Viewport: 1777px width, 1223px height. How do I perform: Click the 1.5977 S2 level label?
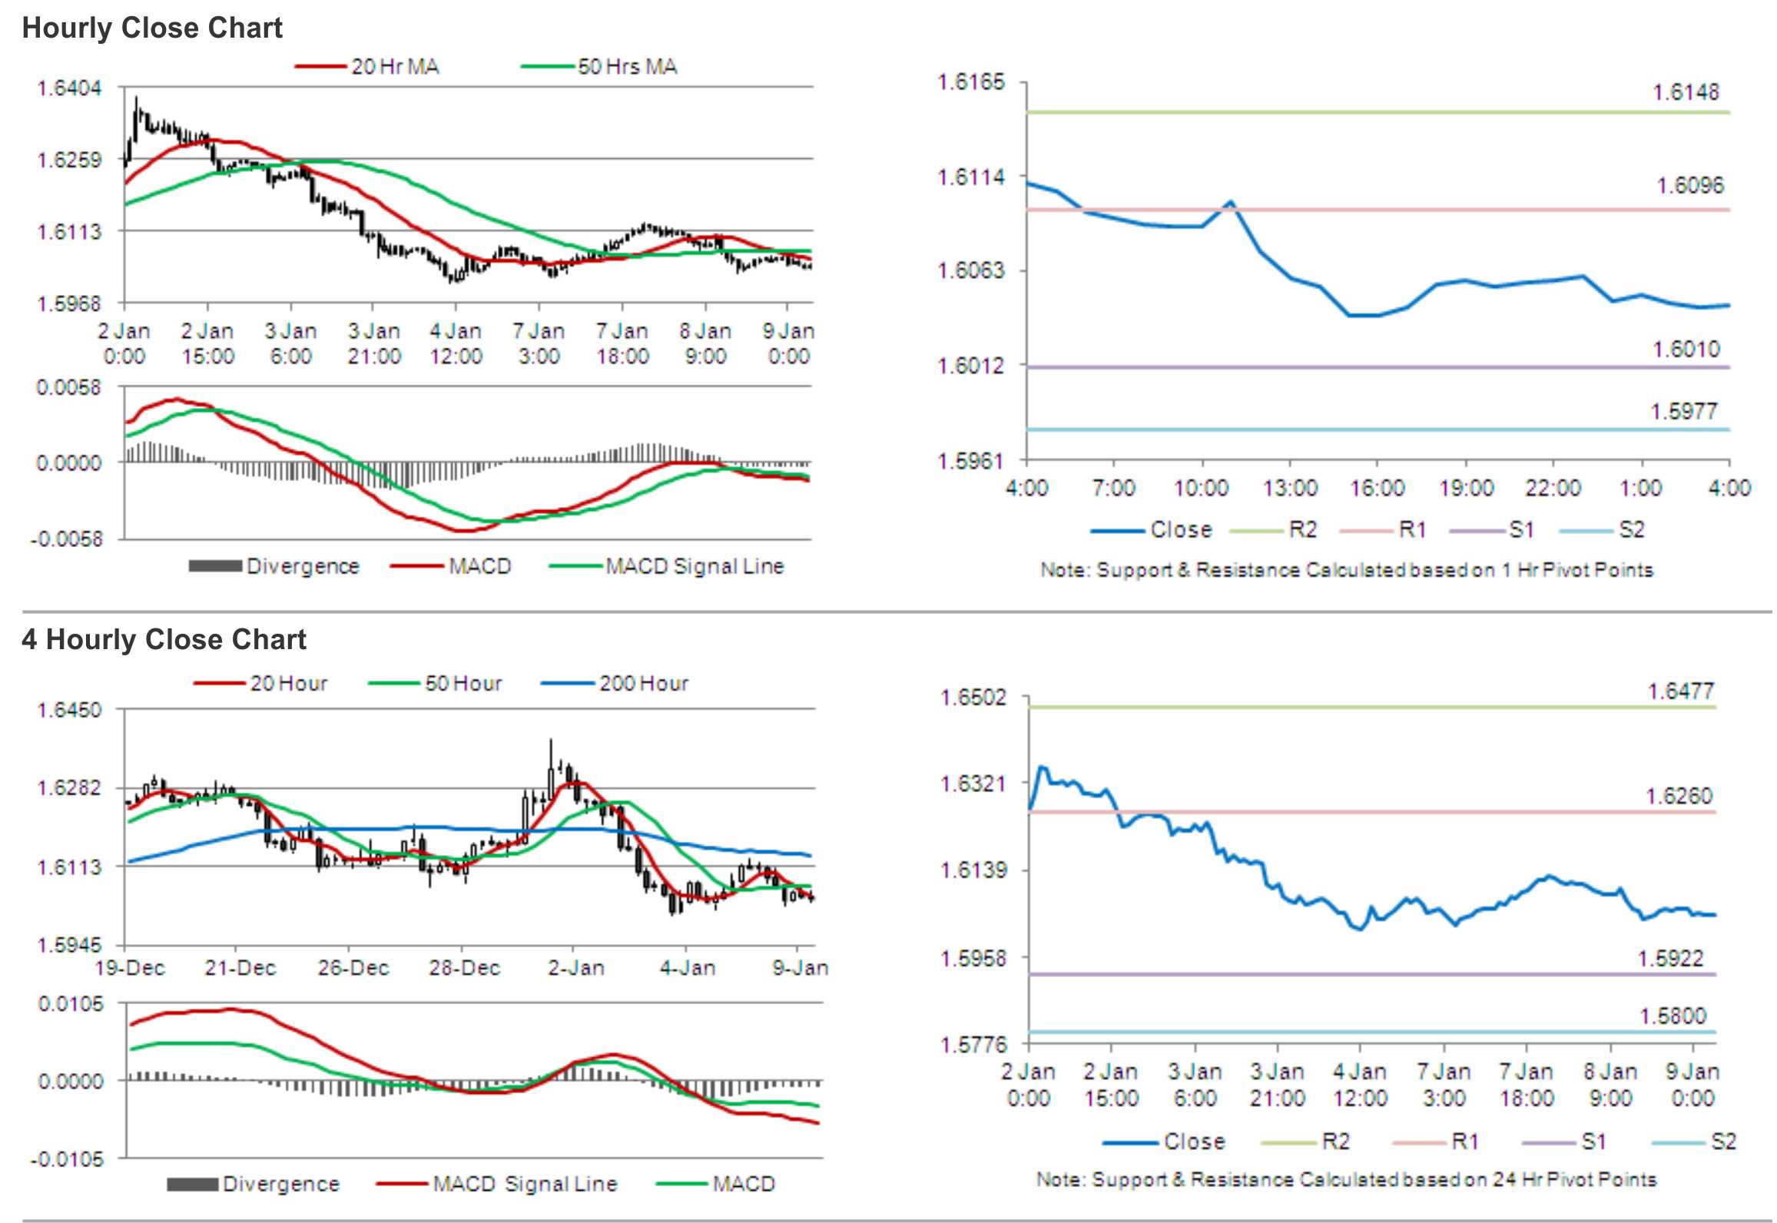(x=1684, y=412)
